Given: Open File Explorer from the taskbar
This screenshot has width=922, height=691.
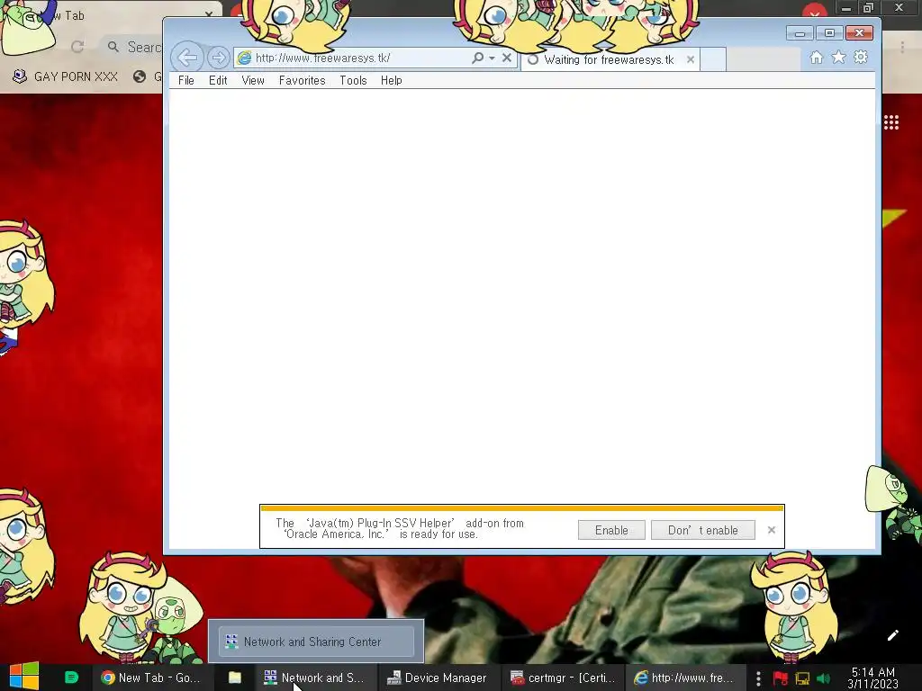Looking at the screenshot, I should pos(235,678).
